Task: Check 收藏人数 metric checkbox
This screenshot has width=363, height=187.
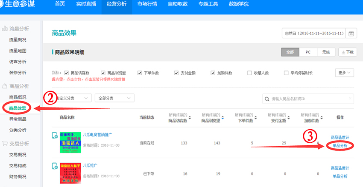Action: pos(249,73)
